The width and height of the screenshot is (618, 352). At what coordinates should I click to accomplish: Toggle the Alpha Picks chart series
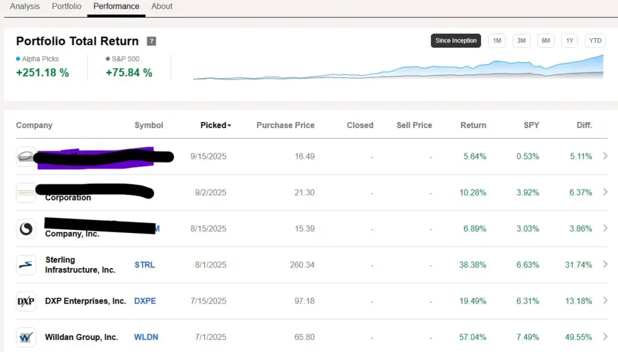pyautogui.click(x=38, y=59)
